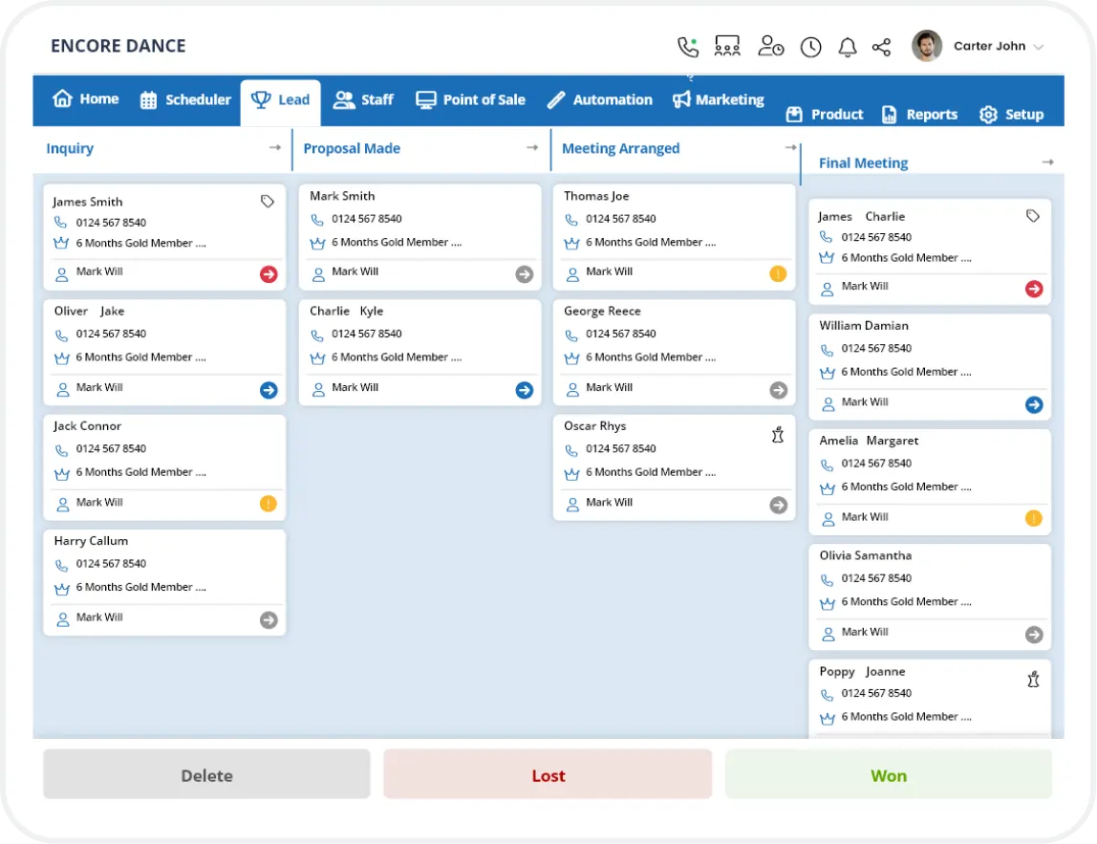Click grey arrow on Mark Smith card

click(524, 274)
